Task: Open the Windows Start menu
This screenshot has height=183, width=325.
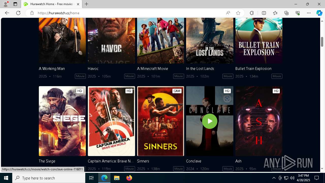Action: pyautogui.click(x=6, y=178)
